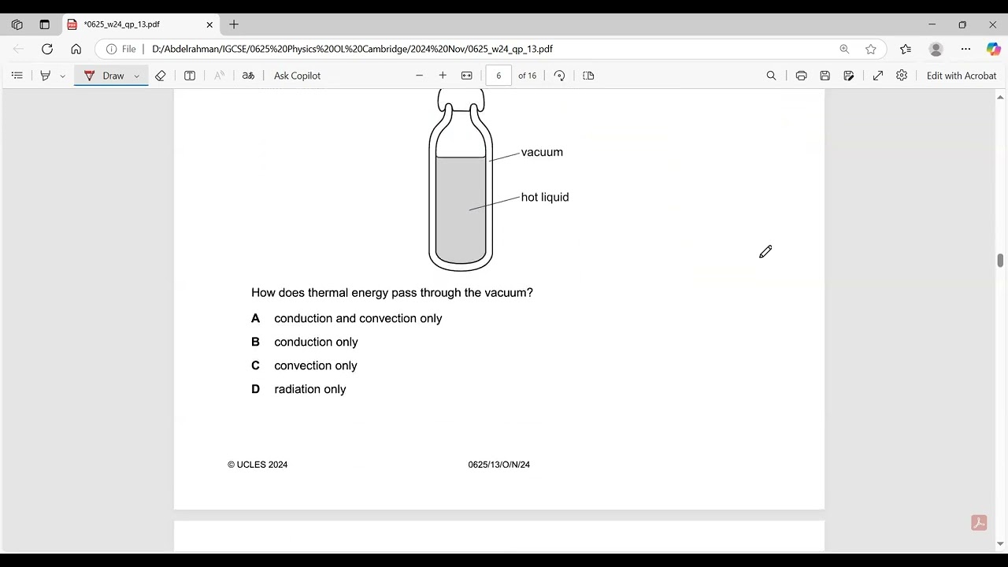Enter full screen mode
The height and width of the screenshot is (567, 1008).
pyautogui.click(x=878, y=76)
